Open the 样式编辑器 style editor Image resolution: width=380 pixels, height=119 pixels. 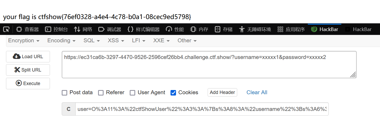(x=144, y=29)
